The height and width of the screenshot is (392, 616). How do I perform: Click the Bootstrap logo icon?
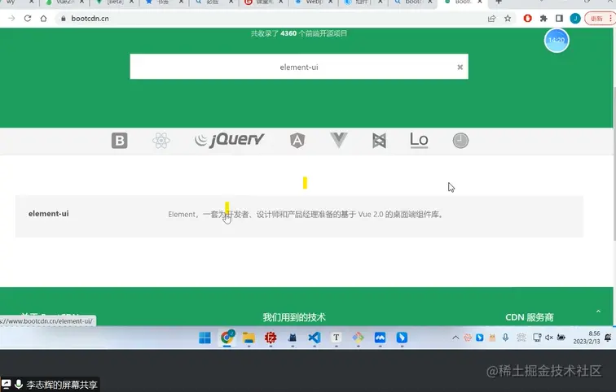(120, 141)
